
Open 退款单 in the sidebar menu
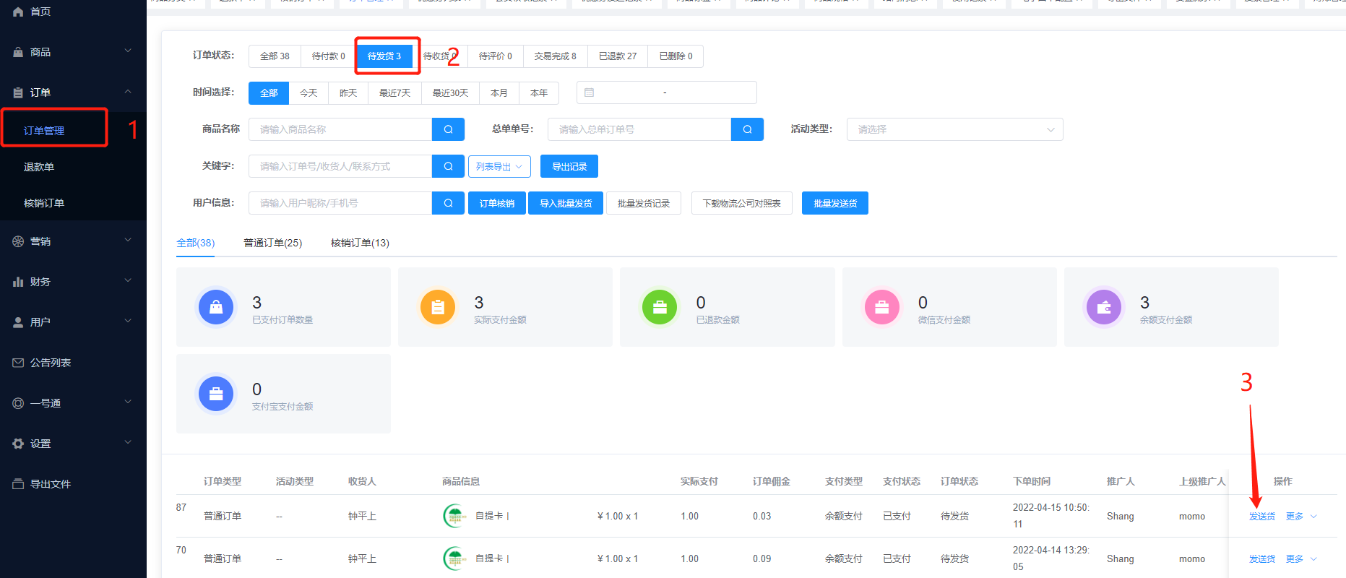pyautogui.click(x=39, y=167)
